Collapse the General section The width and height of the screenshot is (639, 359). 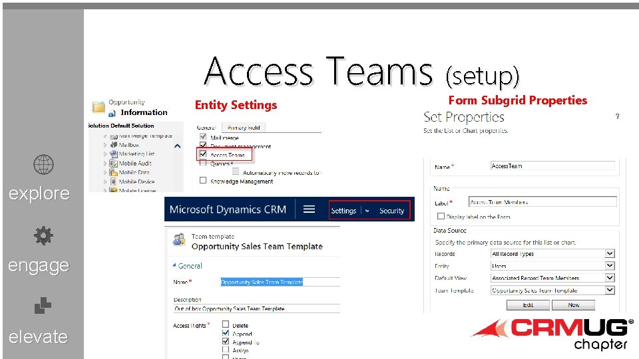[174, 265]
